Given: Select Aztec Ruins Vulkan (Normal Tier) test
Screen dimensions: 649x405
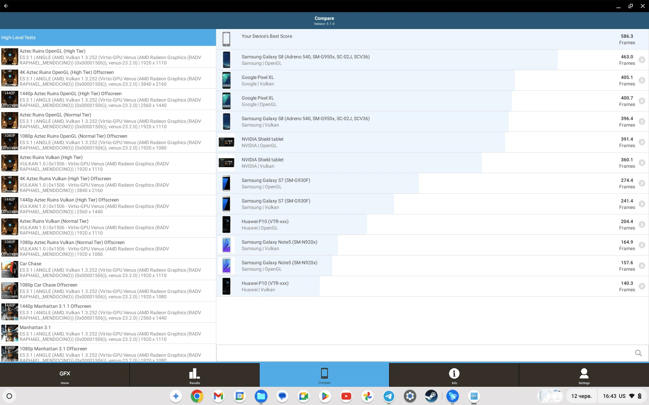Looking at the screenshot, I should (108, 227).
